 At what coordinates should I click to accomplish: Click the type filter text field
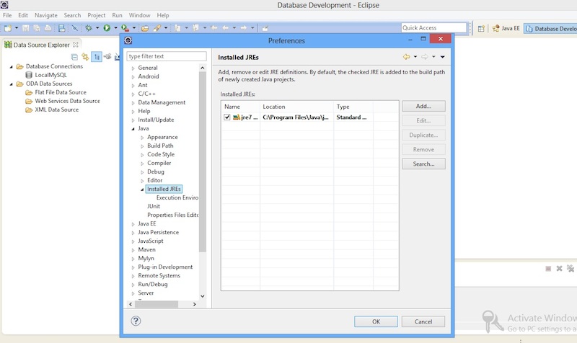167,56
